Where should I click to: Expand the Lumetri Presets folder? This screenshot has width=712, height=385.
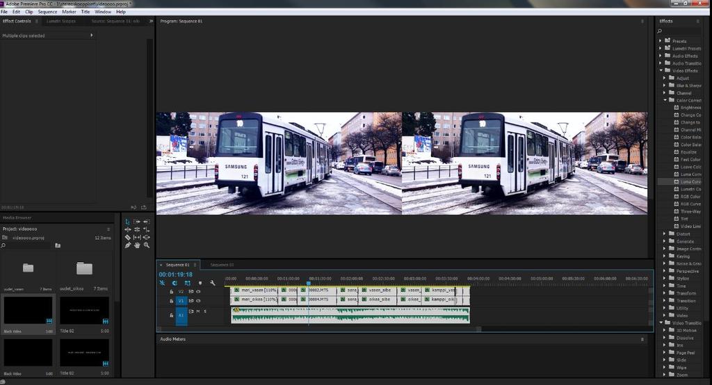click(661, 48)
